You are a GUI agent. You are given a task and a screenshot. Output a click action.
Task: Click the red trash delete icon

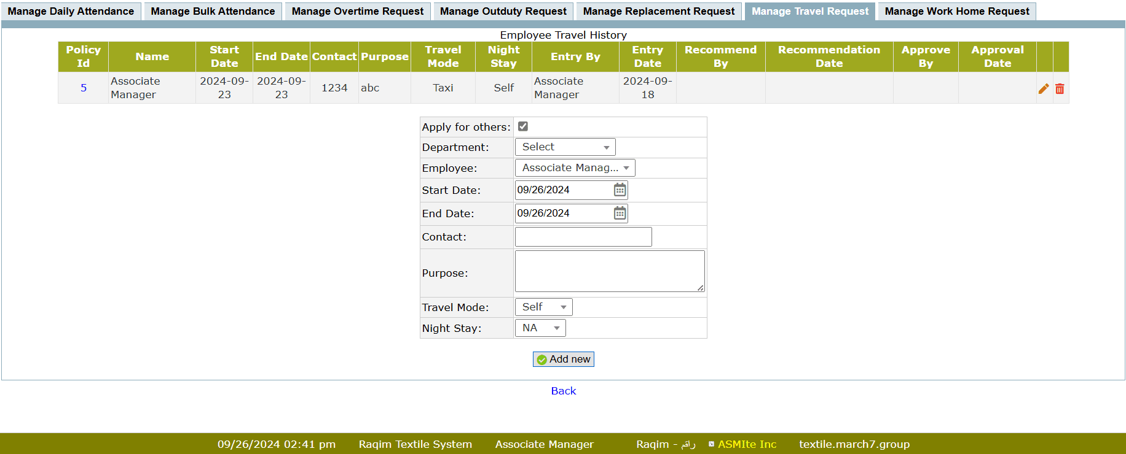[1060, 89]
